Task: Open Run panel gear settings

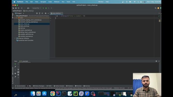Action: point(156,61)
